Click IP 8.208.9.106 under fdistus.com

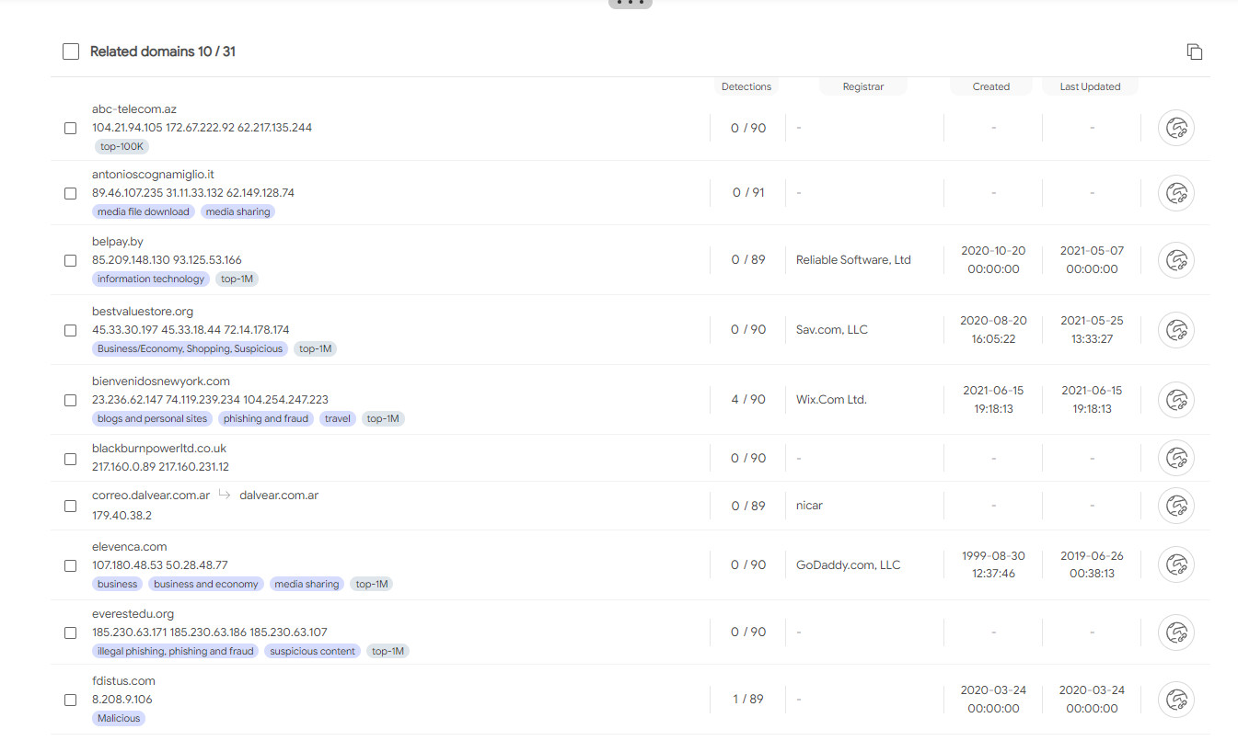coord(122,700)
